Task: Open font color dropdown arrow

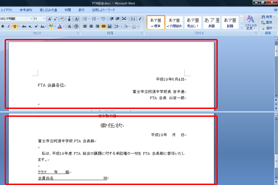Action: (63, 26)
